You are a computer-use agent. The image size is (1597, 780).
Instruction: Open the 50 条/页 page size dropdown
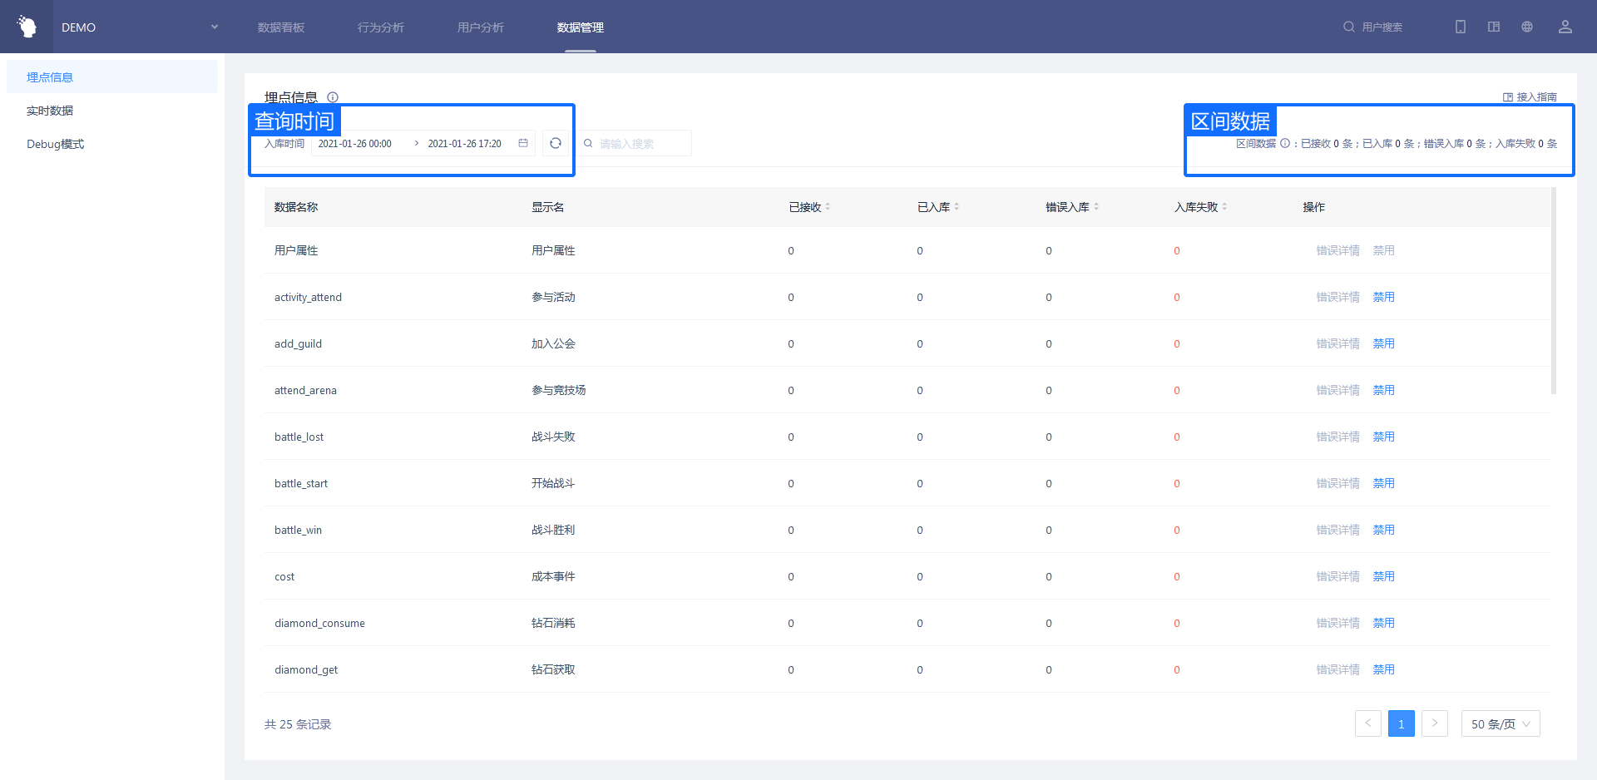(x=1500, y=723)
